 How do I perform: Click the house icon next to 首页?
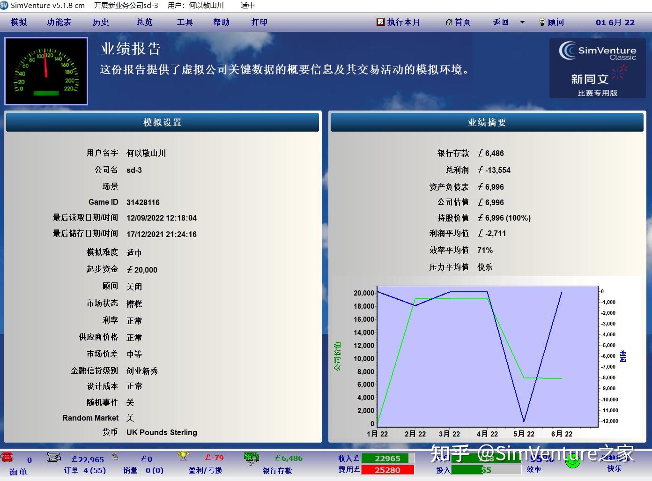(449, 22)
